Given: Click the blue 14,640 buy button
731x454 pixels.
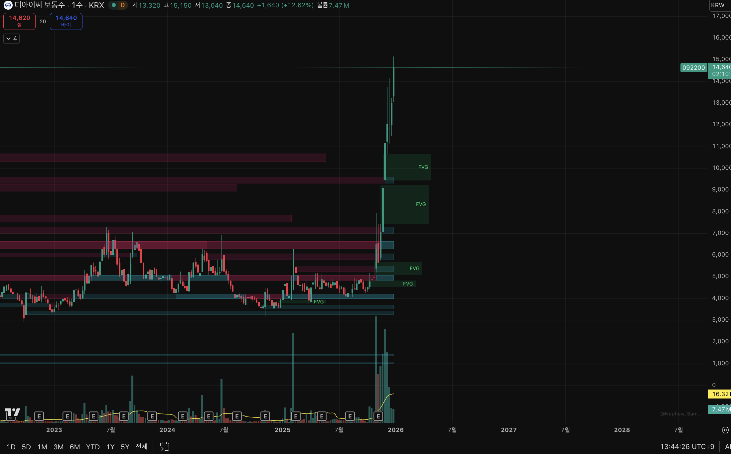Looking at the screenshot, I should click(x=66, y=21).
